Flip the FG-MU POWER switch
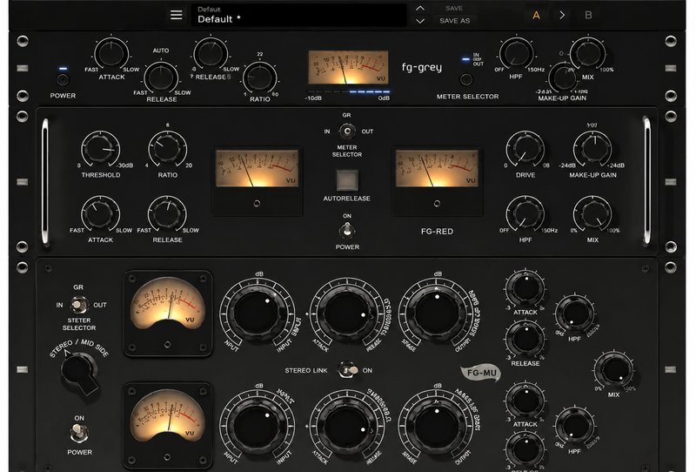 79,433
